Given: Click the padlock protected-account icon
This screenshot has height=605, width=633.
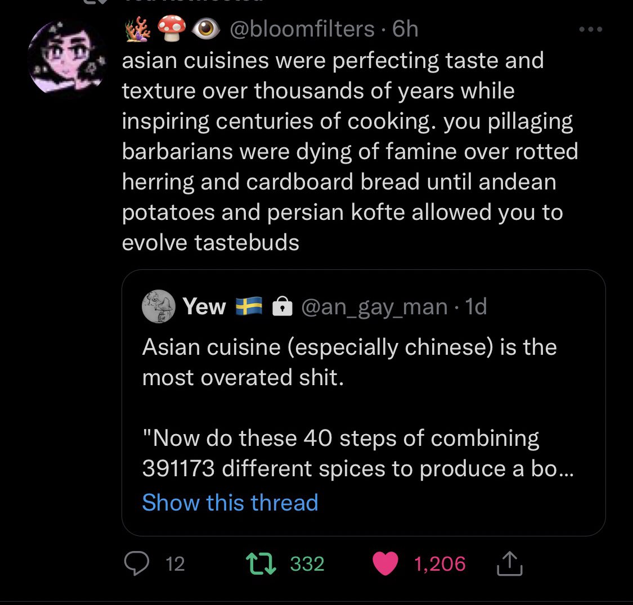Looking at the screenshot, I should coord(282,306).
